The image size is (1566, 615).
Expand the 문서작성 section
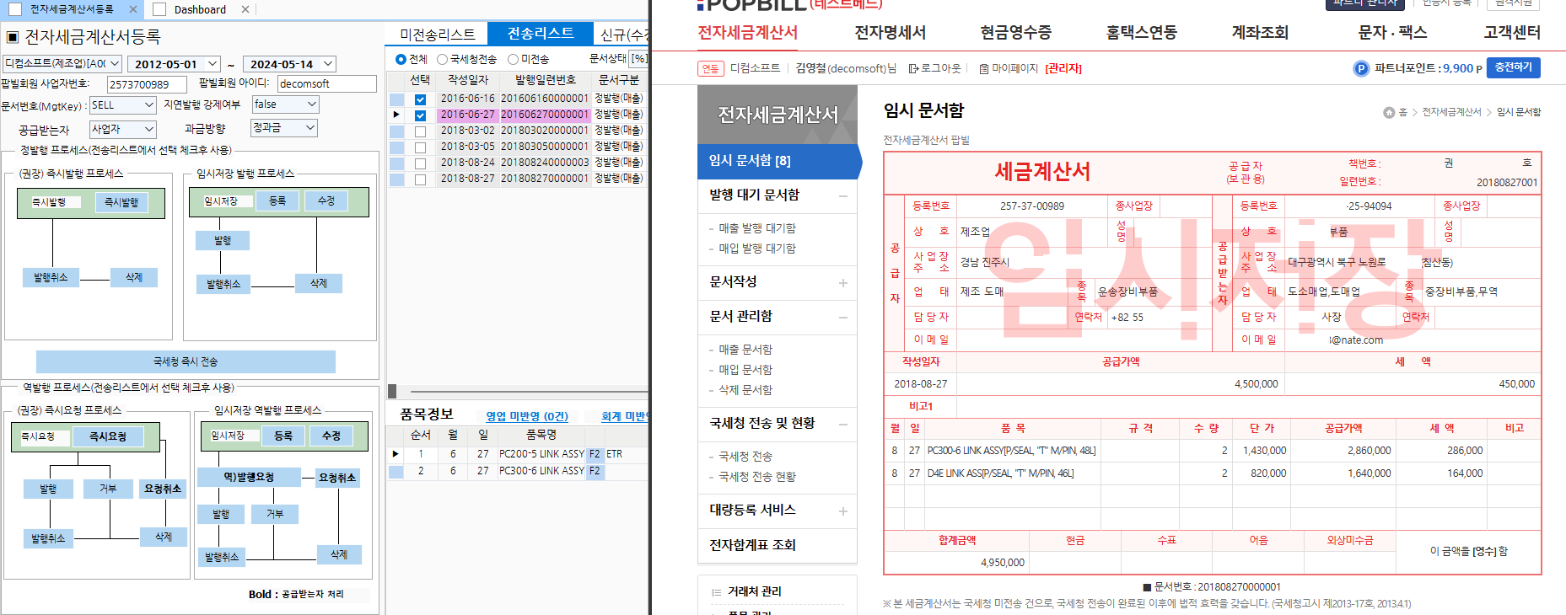click(x=843, y=283)
